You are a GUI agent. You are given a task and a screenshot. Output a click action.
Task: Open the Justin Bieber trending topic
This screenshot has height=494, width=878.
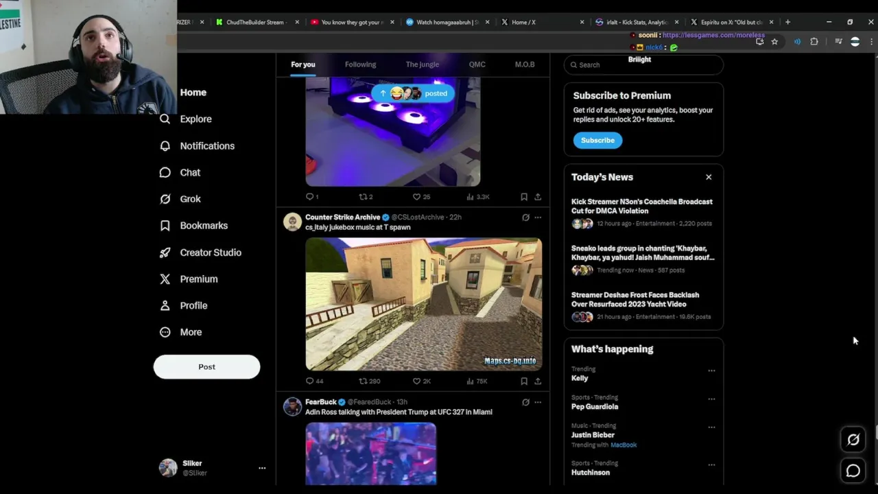[x=593, y=435]
